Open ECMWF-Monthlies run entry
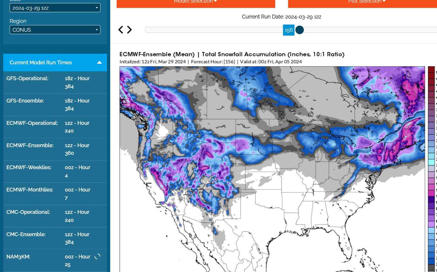Image resolution: width=437 pixels, height=272 pixels. pos(55,194)
